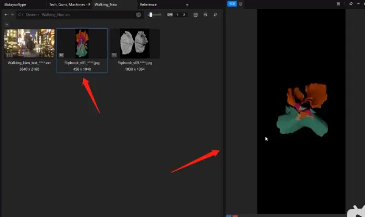The image size is (365, 217).
Task: Select the Walking_Neo_test exr thumbnail
Action: pyautogui.click(x=29, y=43)
